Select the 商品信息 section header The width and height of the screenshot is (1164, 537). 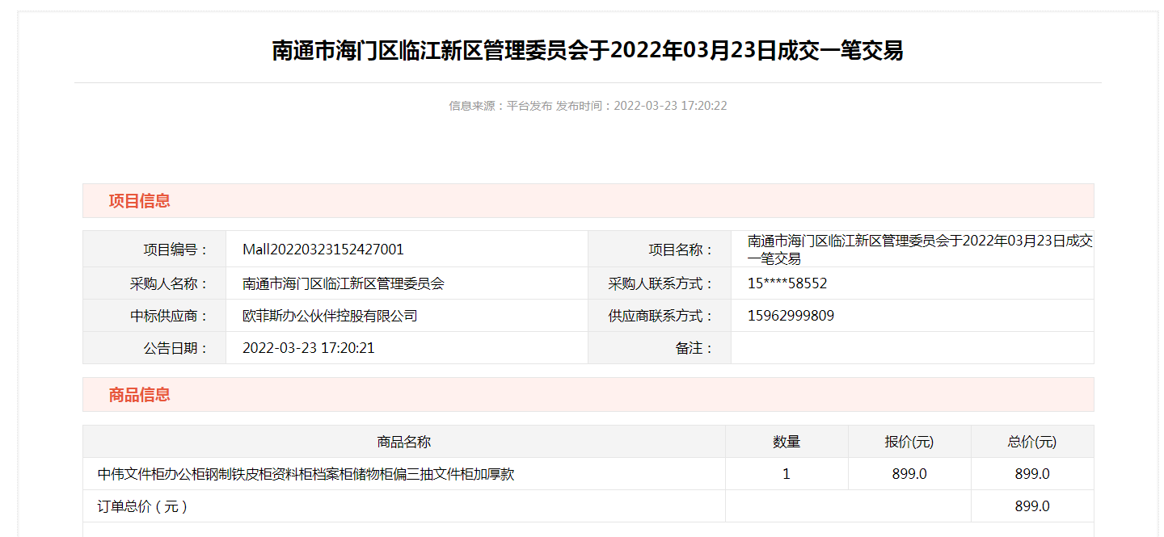click(140, 395)
